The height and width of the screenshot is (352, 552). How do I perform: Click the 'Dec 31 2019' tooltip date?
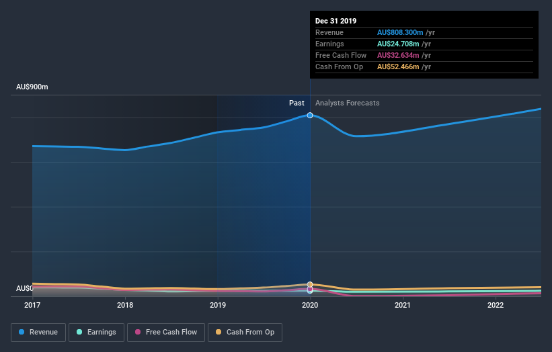tap(336, 21)
